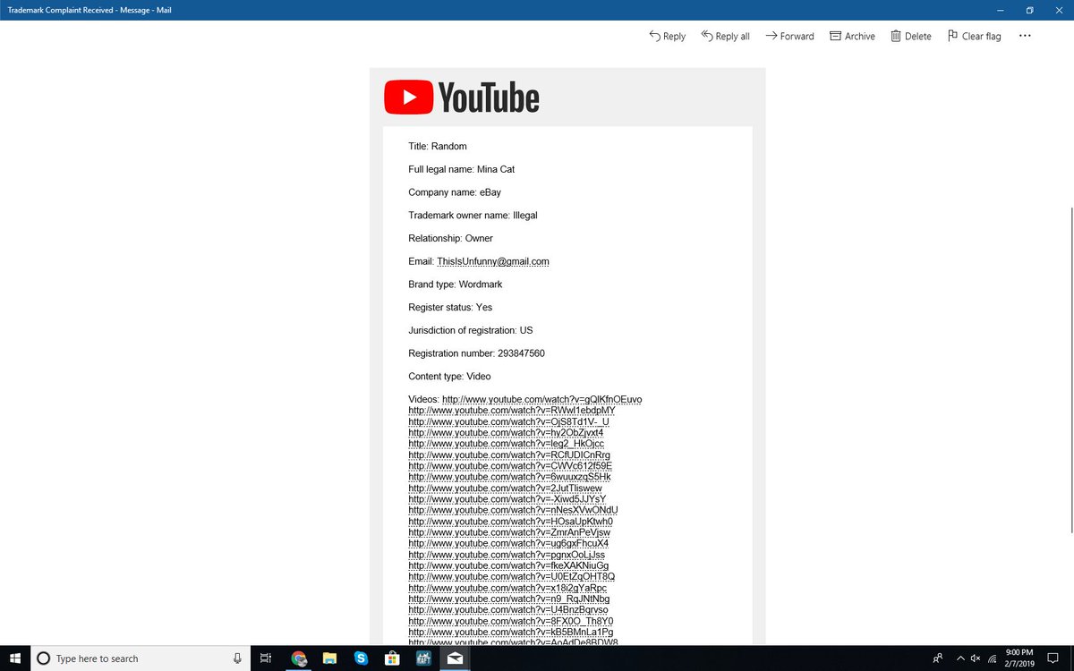The image size is (1074, 671).
Task: Open Skype from the taskbar
Action: (x=359, y=658)
